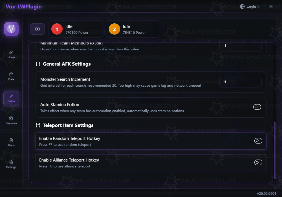Image resolution: width=282 pixels, height=197 pixels.
Task: Enable Alliance Teleport Hotkey toggle
Action: point(258,162)
